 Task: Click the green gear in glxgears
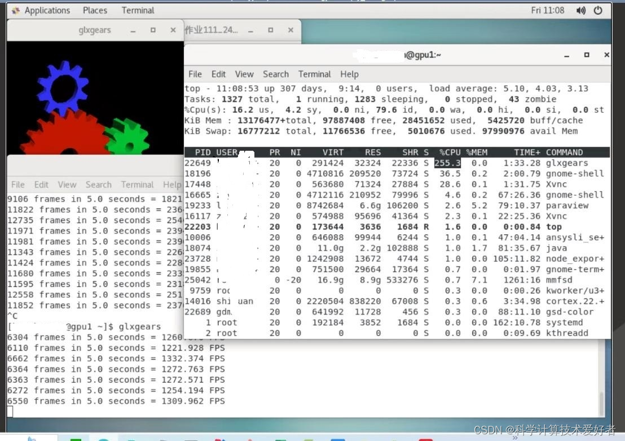[129, 137]
